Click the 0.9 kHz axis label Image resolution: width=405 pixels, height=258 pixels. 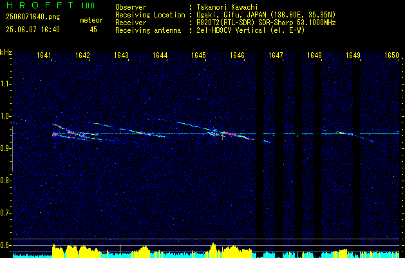tap(5, 148)
